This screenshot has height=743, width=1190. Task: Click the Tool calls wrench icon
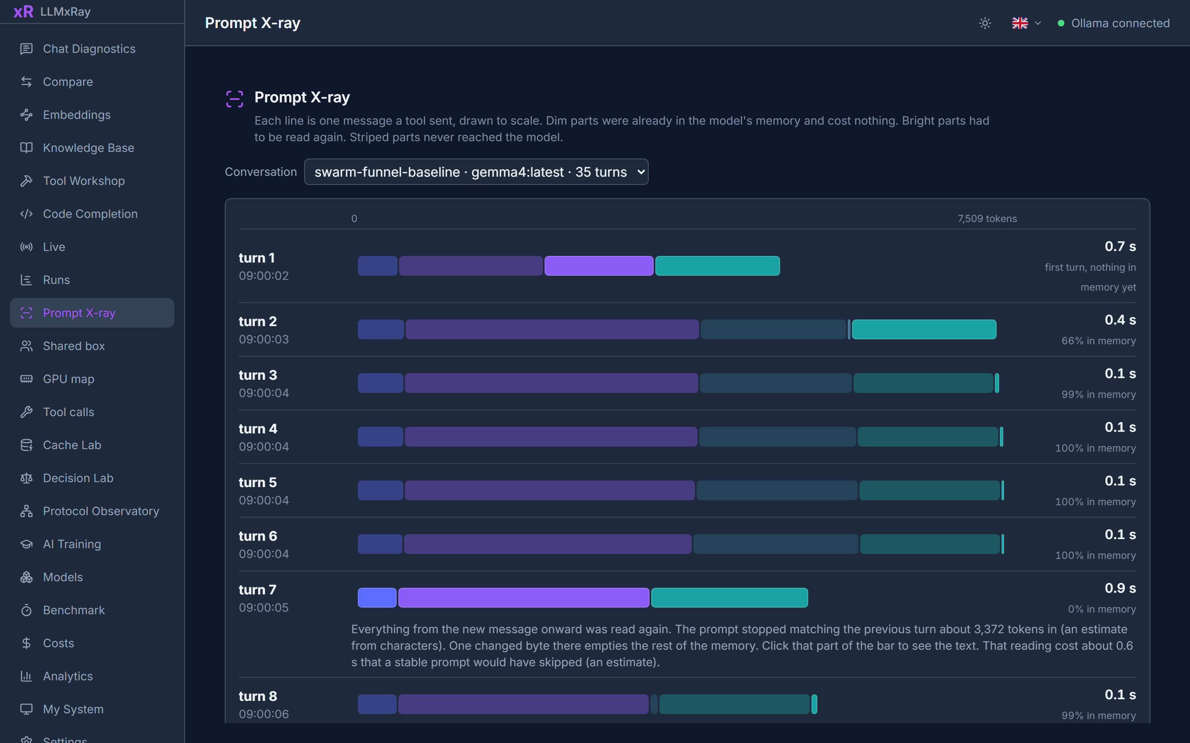point(26,412)
